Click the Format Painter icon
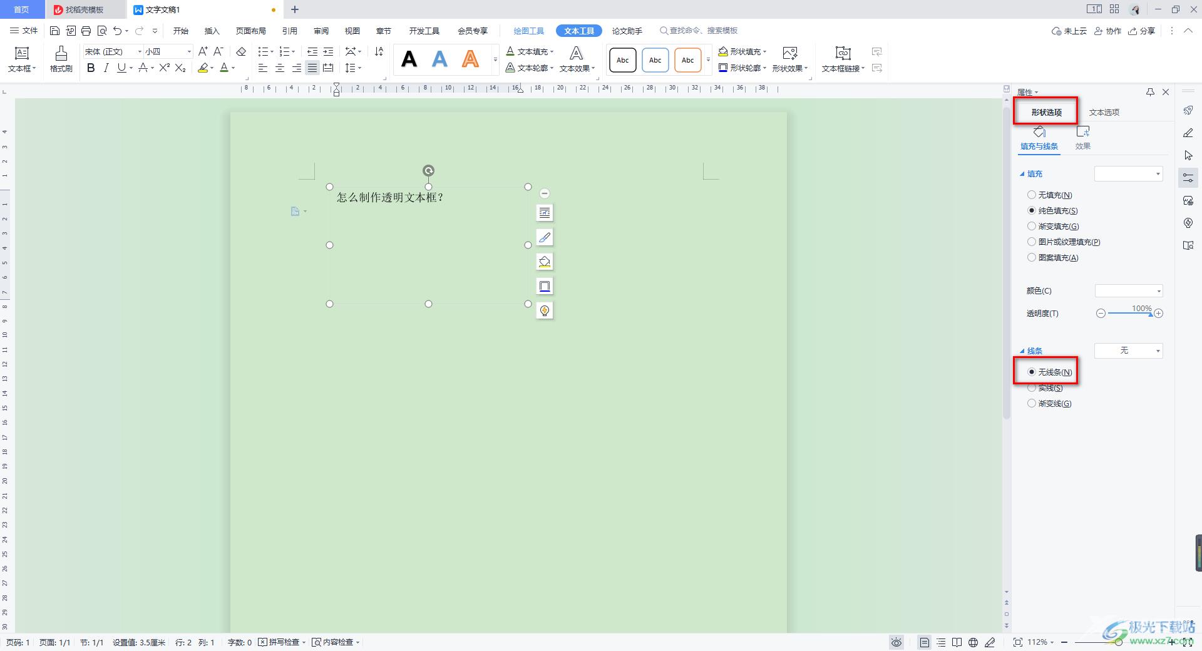 (x=61, y=59)
